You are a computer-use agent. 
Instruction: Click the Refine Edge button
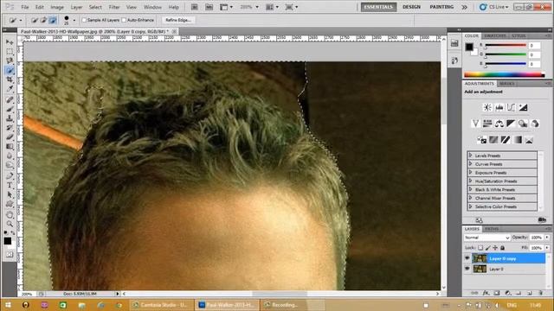(178, 20)
